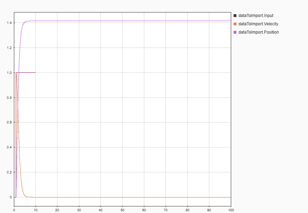Screen dimensions: 308x213
Task: Click the x-axis tick label 0
Action: (x=14, y=210)
